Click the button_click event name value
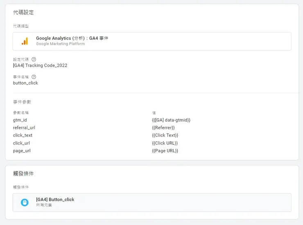303x225 pixels. (x=25, y=83)
